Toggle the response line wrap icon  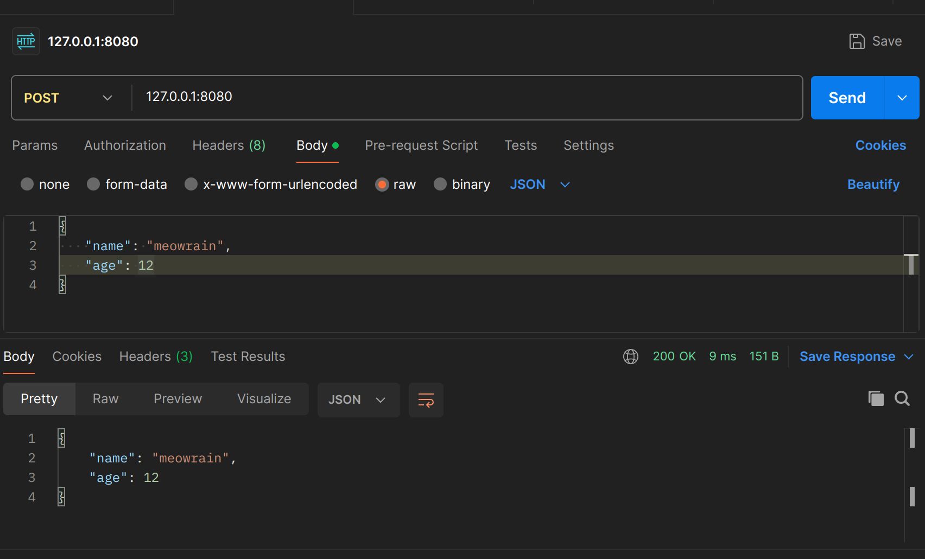426,400
